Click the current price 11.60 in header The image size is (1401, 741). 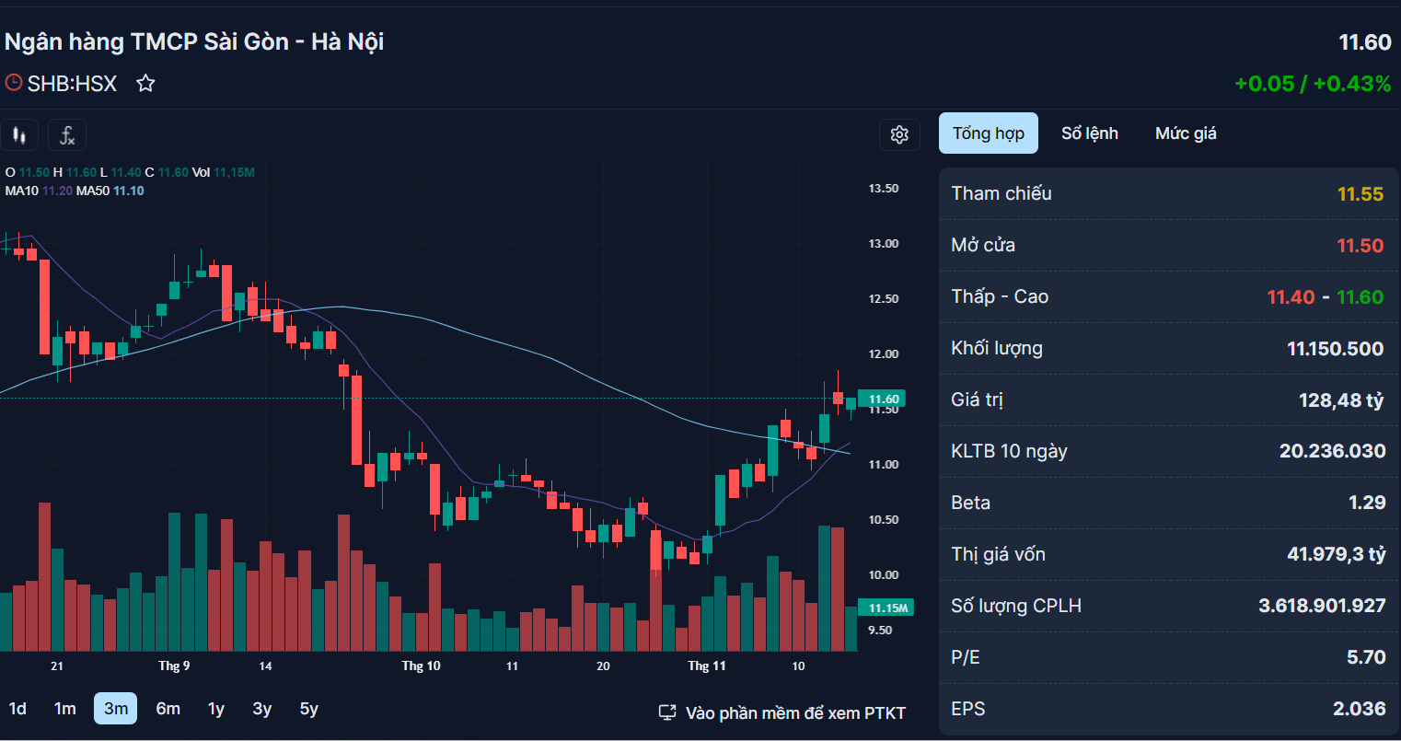[x=1365, y=42]
